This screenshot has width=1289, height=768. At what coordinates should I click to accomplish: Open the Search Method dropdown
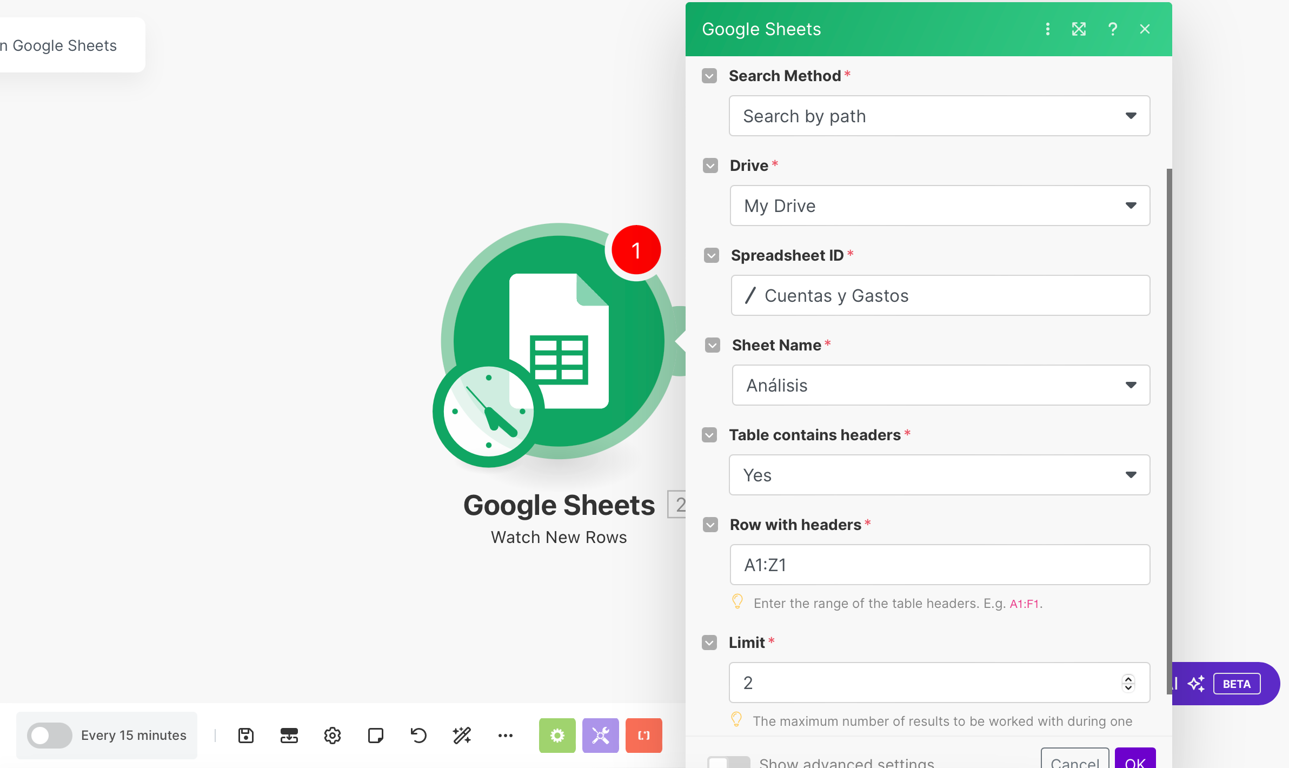[939, 116]
